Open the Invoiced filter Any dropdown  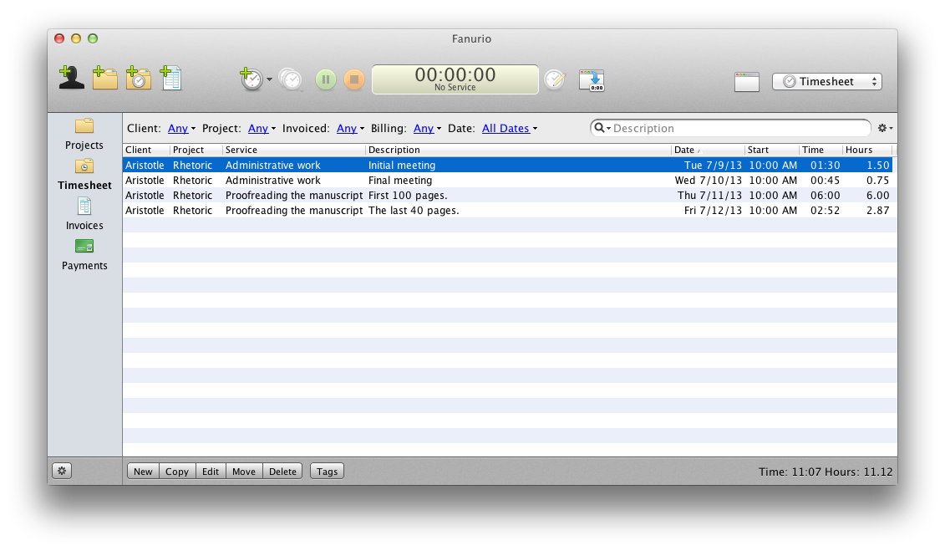point(350,129)
